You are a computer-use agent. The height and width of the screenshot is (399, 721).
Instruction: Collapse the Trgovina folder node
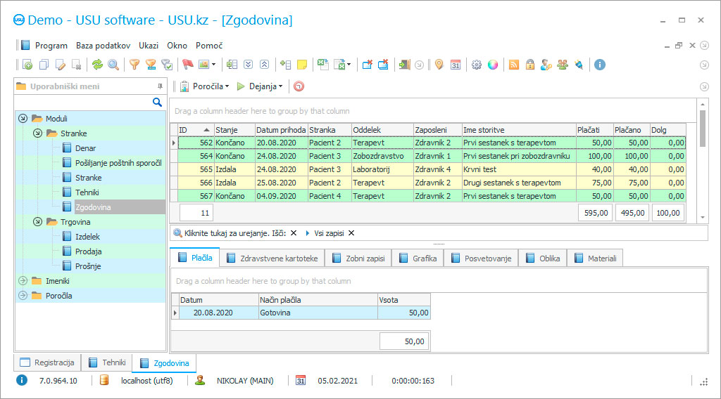click(x=37, y=222)
